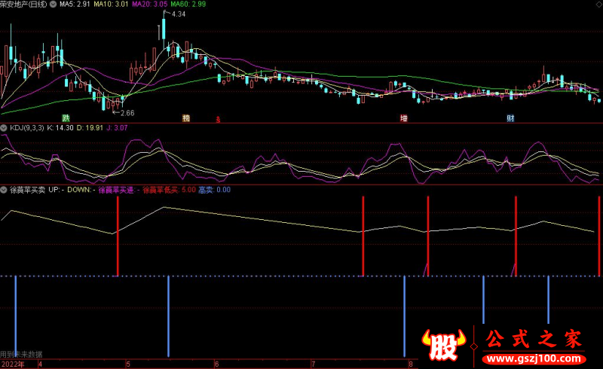Click the blue 财 info marker
The image size is (603, 369).
510,118
